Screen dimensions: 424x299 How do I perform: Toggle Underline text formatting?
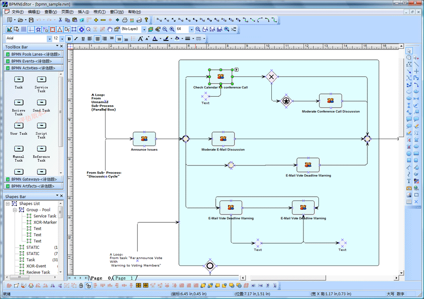[83, 39]
